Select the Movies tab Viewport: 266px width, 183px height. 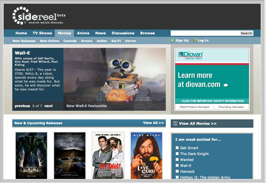(x=64, y=33)
